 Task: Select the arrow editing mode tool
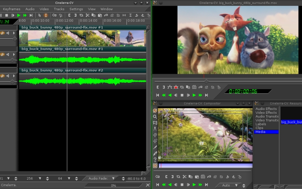[x=40, y=15]
